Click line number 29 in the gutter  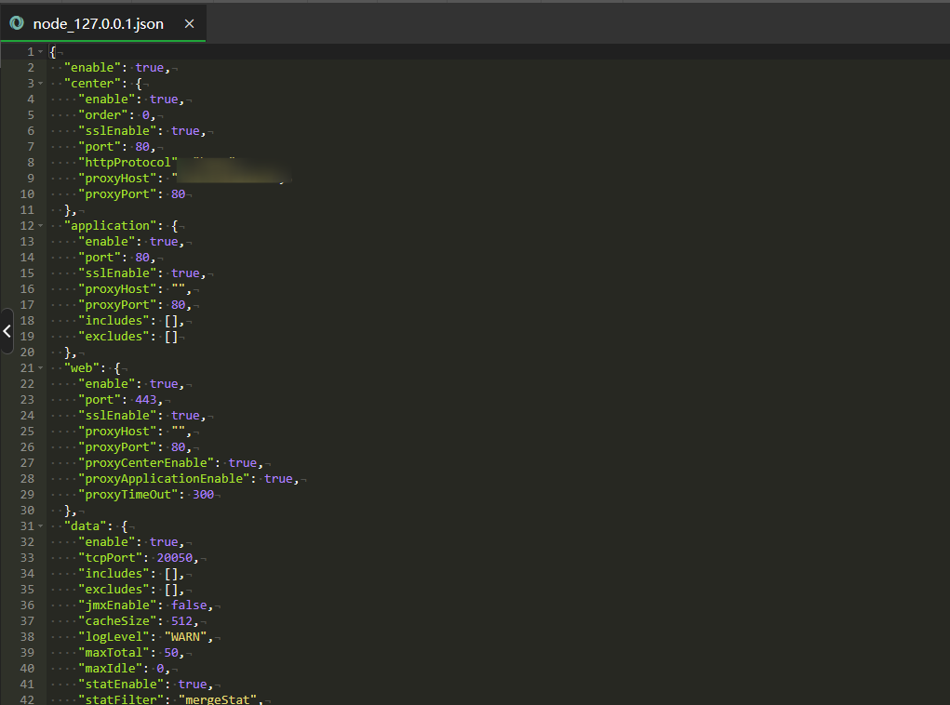[26, 495]
